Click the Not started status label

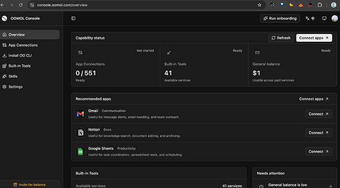tap(145, 51)
